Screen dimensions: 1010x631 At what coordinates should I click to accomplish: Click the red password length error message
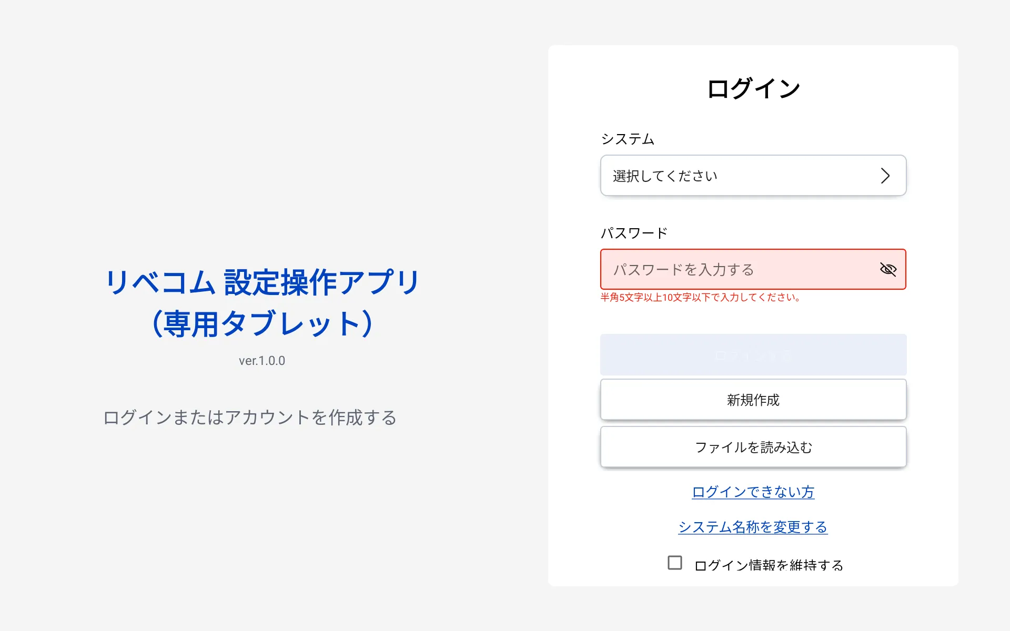pos(700,298)
